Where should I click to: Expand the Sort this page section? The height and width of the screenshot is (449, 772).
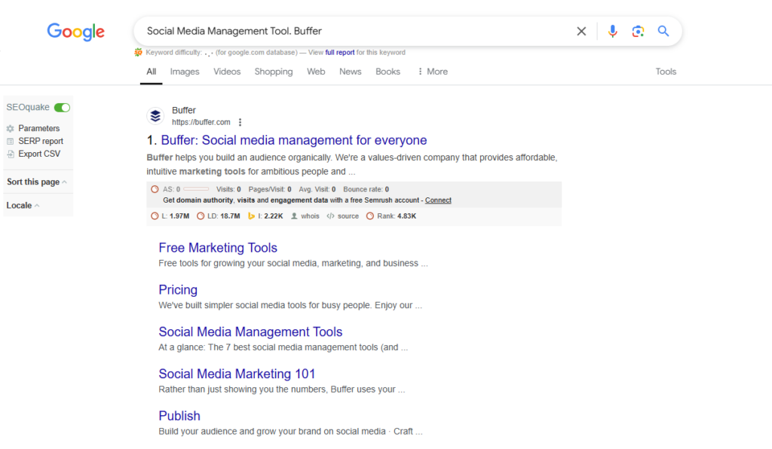click(x=37, y=182)
